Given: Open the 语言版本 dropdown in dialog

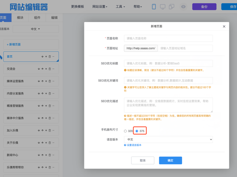Looking at the screenshot, I should (x=168, y=139).
